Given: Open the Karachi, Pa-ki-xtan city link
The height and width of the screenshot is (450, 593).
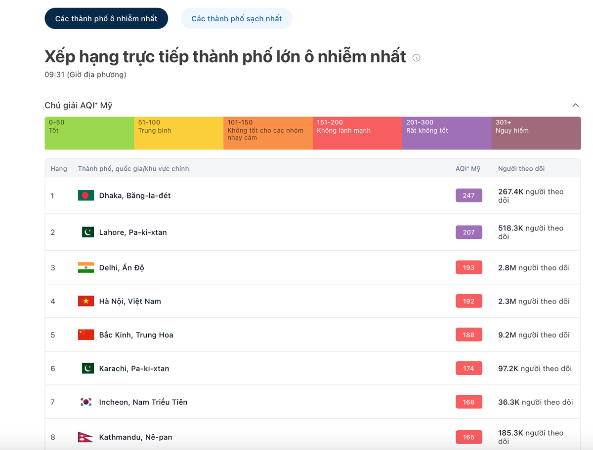Looking at the screenshot, I should (134, 368).
